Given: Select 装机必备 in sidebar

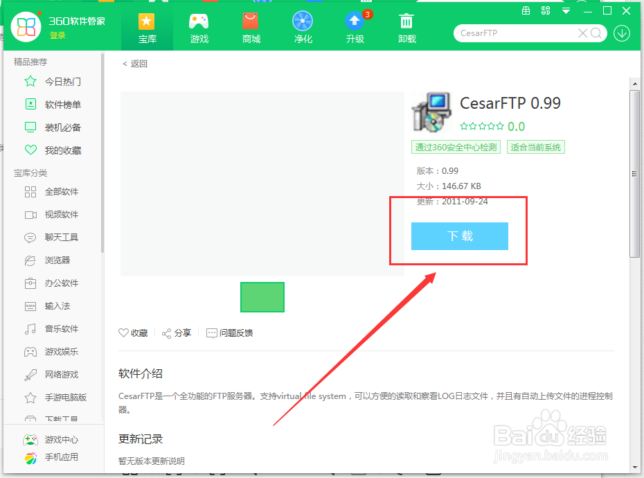Looking at the screenshot, I should coord(63,128).
